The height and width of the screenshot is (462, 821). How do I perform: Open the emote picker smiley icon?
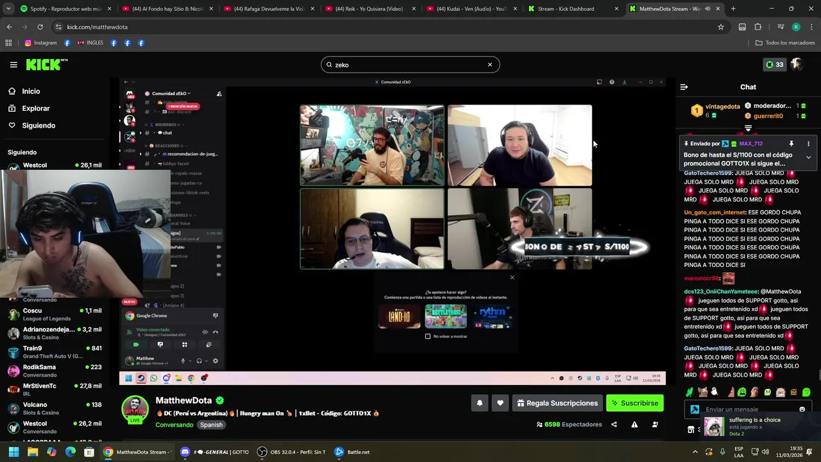pyautogui.click(x=802, y=409)
